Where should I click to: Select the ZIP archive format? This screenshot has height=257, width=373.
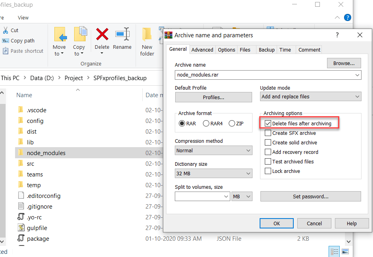tap(231, 123)
